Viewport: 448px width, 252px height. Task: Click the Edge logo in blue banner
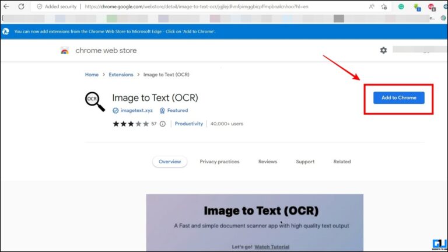pos(6,32)
